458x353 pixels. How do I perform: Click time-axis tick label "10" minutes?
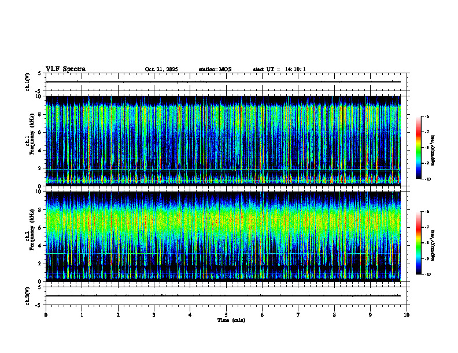tap(407, 315)
